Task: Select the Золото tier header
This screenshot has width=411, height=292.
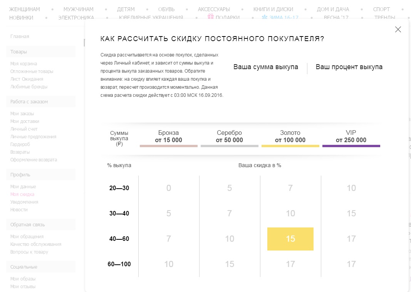Action: coord(290,137)
